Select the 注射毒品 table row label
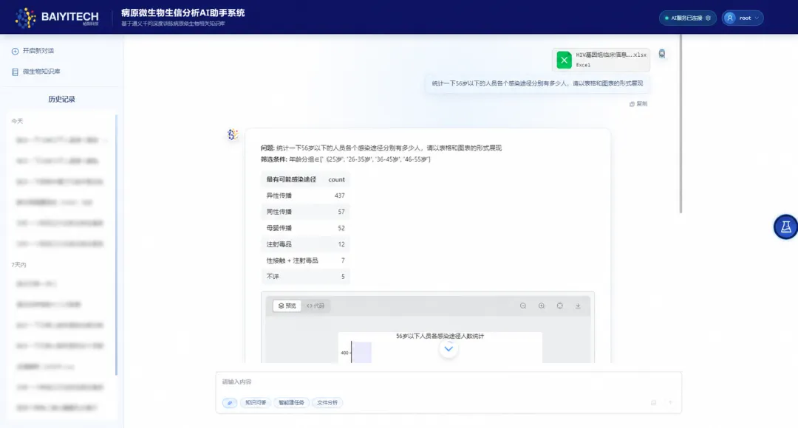This screenshot has width=798, height=428. pyautogui.click(x=279, y=244)
